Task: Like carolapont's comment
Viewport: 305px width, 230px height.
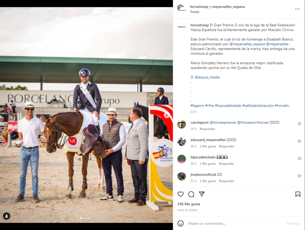Action: click(299, 124)
